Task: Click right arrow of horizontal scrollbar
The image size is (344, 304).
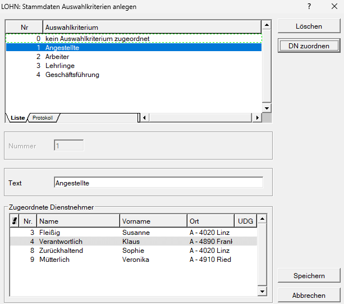Action: [x=257, y=118]
